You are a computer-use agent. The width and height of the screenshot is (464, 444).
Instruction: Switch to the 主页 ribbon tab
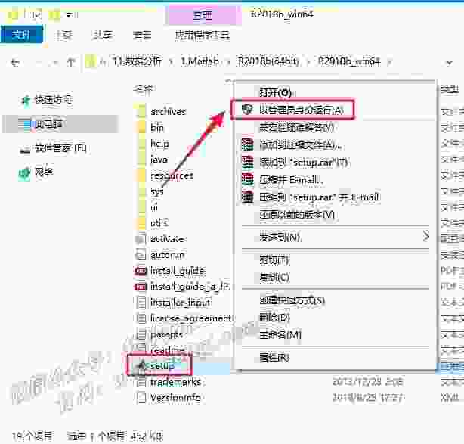click(63, 36)
